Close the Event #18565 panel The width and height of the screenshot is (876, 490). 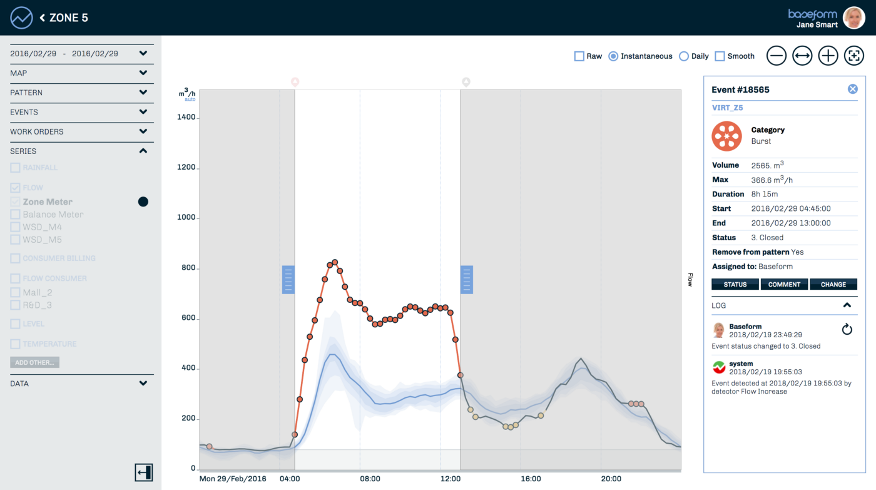coord(852,89)
